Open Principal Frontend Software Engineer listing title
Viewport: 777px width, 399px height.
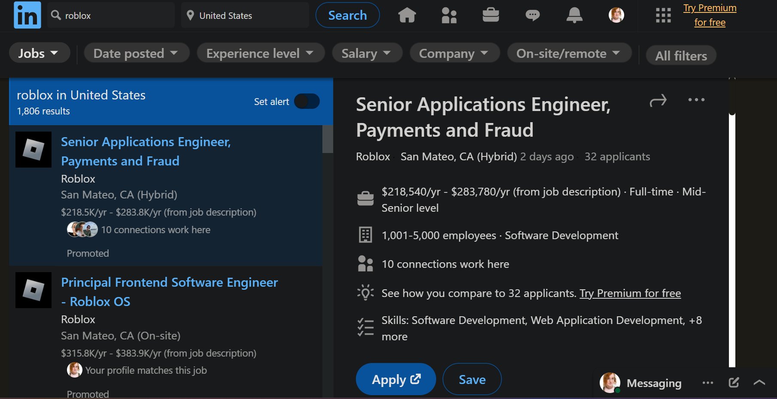(x=170, y=292)
